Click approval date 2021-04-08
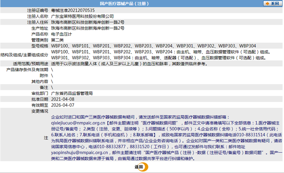 [x=63, y=99]
